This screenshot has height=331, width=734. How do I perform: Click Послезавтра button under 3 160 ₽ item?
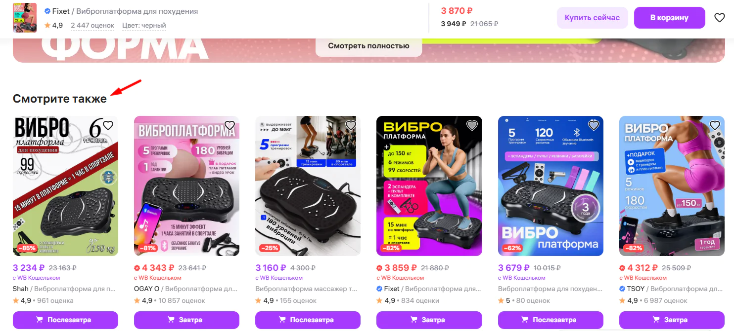pyautogui.click(x=308, y=320)
